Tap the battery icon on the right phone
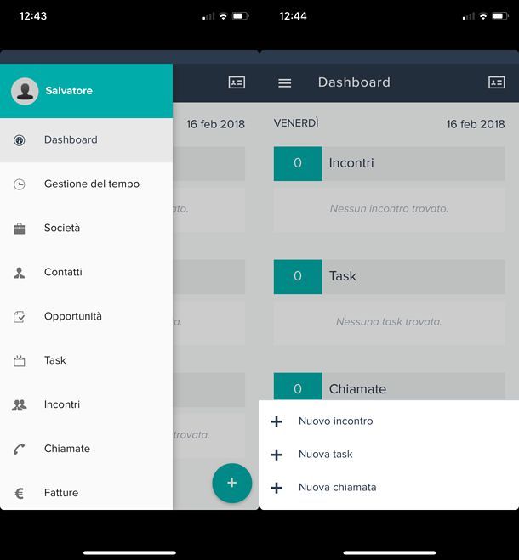This screenshot has height=560, width=519. (500, 16)
